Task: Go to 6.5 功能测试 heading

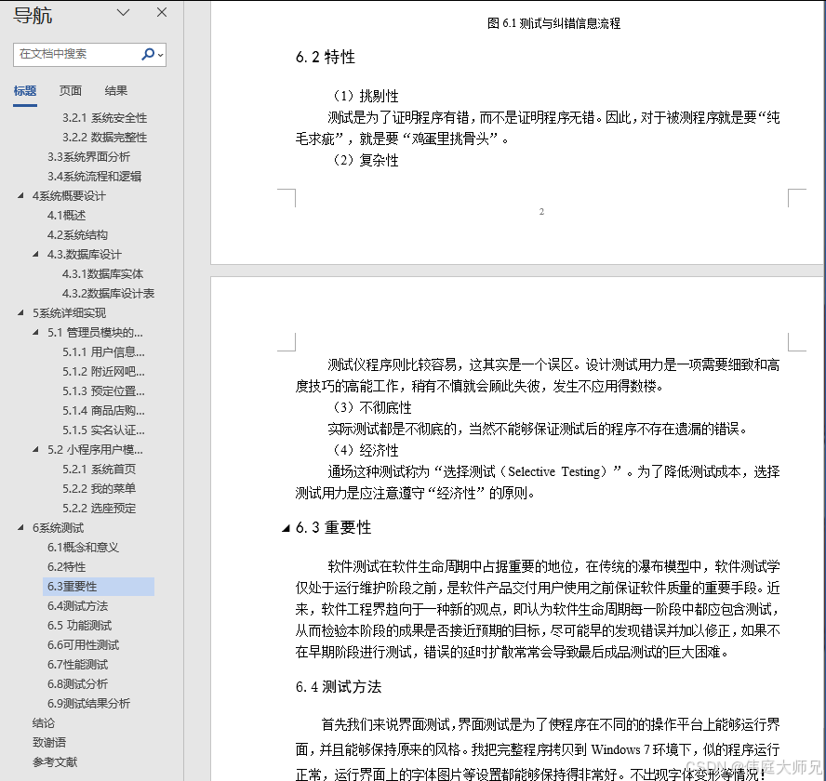Action: pyautogui.click(x=80, y=626)
